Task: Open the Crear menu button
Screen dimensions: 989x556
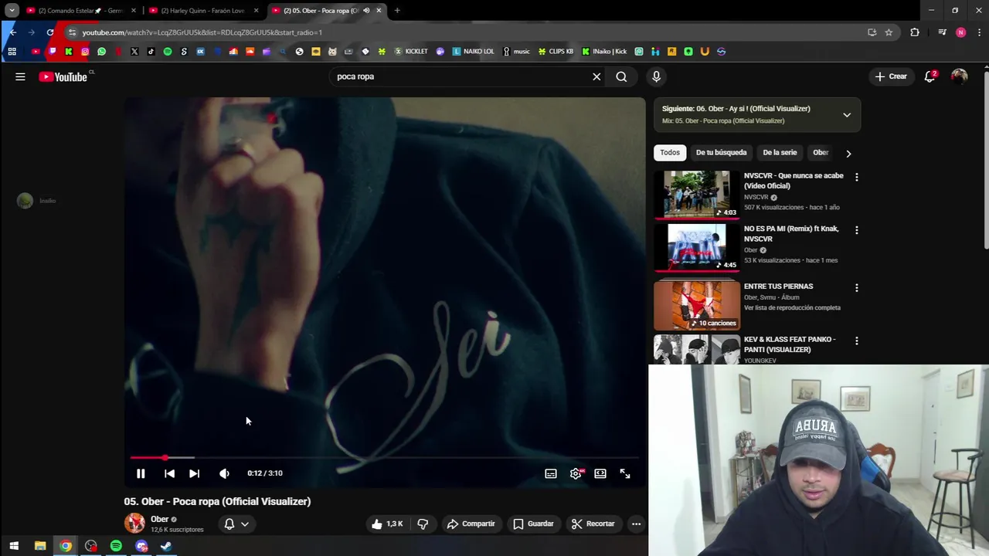Action: [x=891, y=76]
